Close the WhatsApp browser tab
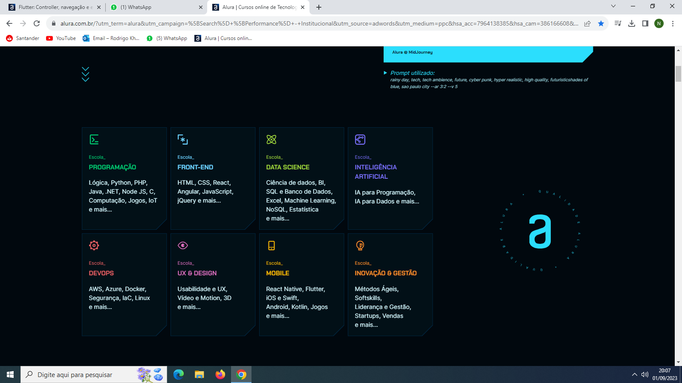This screenshot has width=682, height=383. click(x=201, y=7)
